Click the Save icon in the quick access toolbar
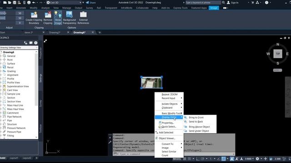 point(14,3)
